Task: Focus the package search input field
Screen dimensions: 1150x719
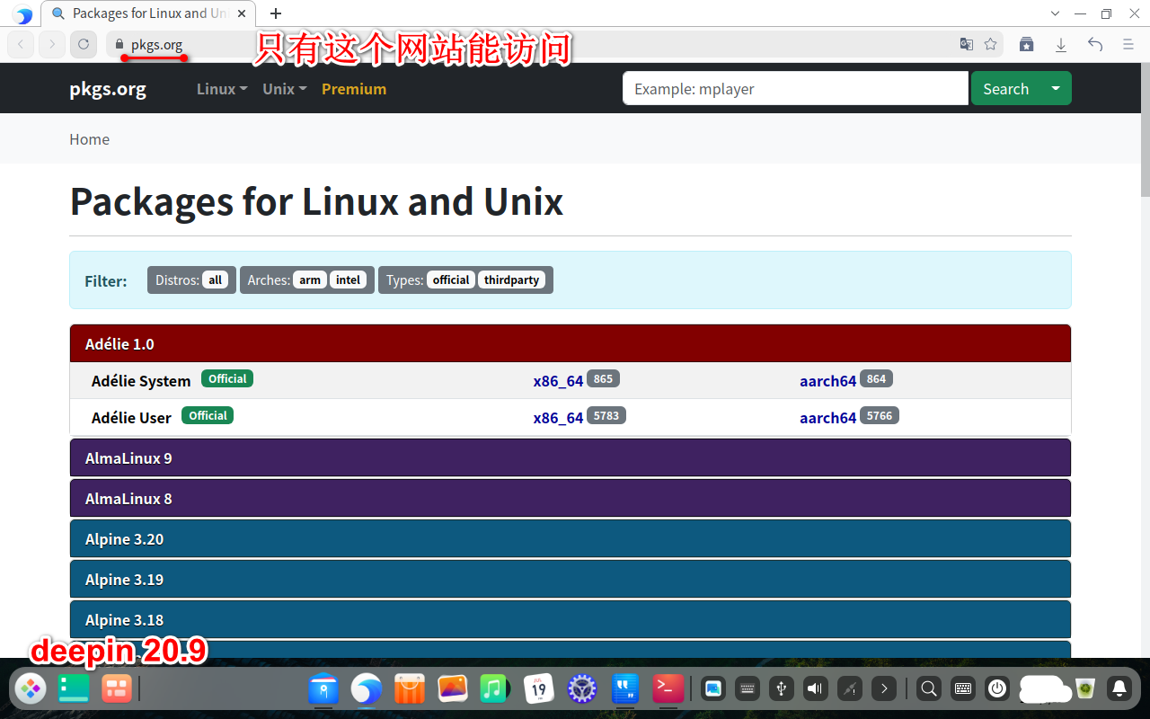Action: coord(795,88)
